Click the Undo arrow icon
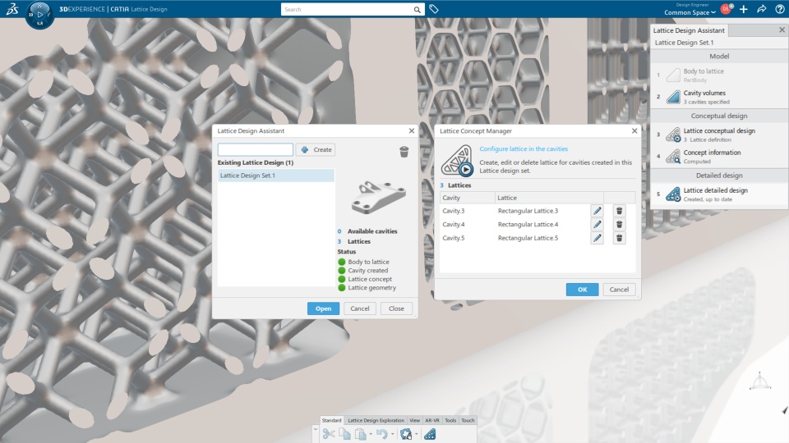This screenshot has width=789, height=443. 382,434
